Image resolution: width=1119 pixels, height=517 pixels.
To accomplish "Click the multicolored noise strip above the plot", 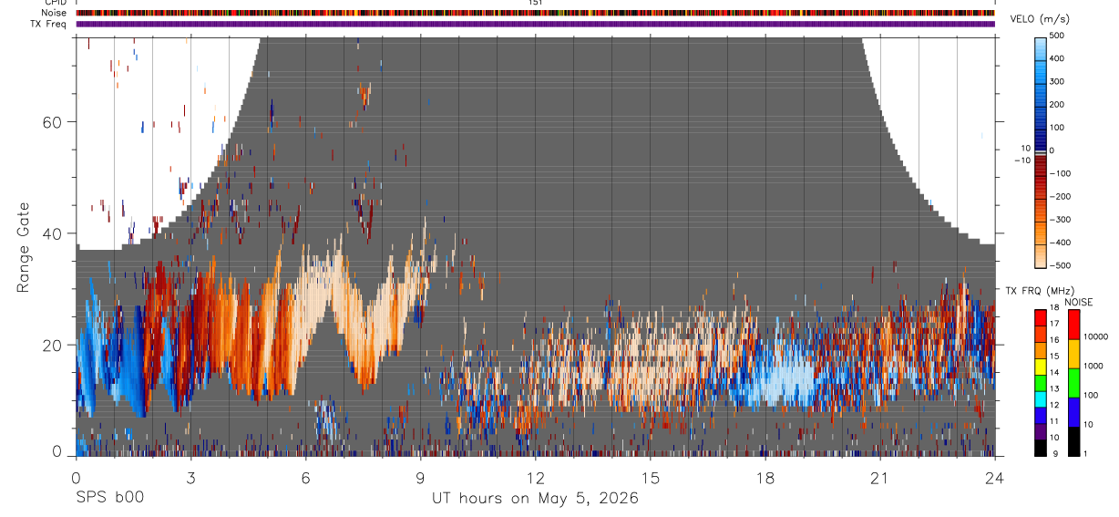I will click(x=535, y=14).
